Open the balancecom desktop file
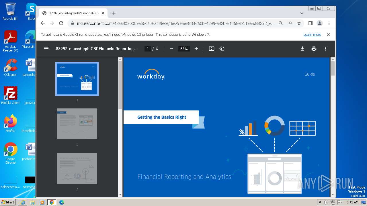 (10, 182)
